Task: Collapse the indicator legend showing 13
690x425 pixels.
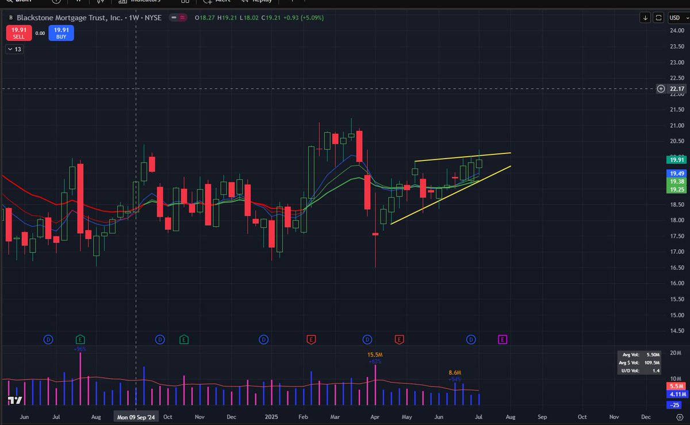Action: [x=14, y=49]
